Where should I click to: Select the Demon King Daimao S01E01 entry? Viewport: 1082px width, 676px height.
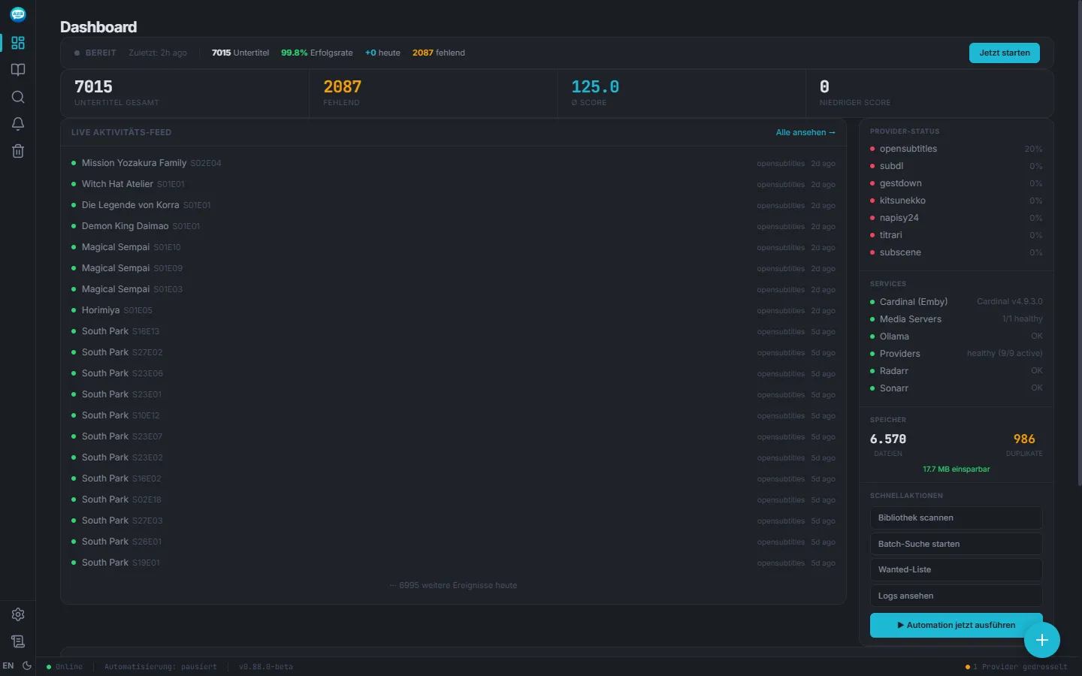click(453, 226)
